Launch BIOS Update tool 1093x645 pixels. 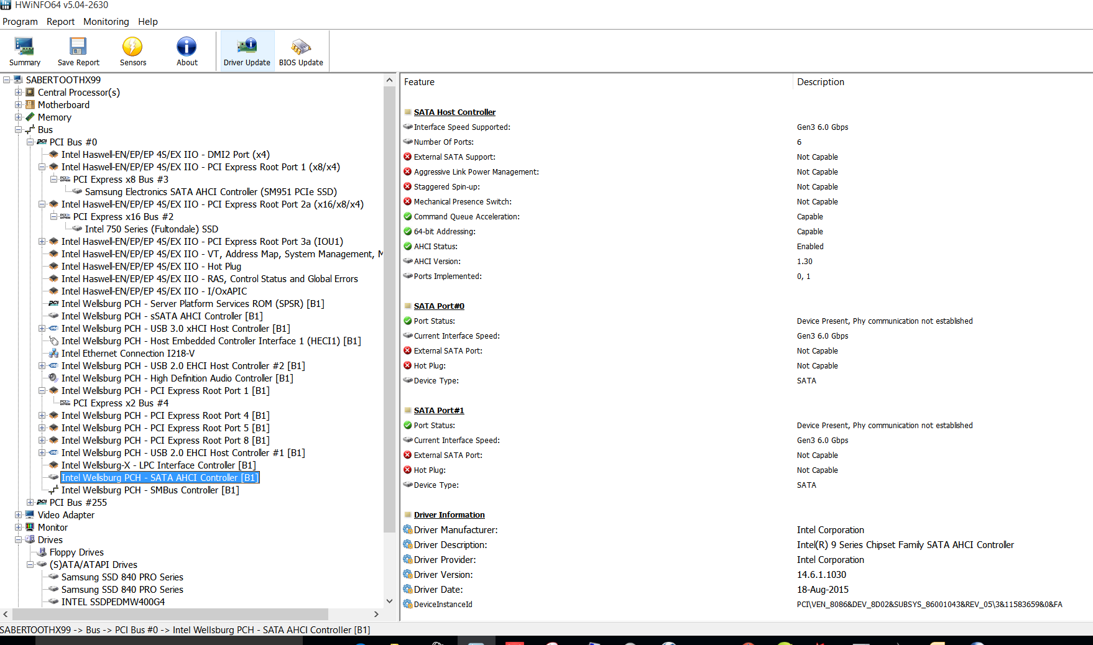[x=301, y=51]
